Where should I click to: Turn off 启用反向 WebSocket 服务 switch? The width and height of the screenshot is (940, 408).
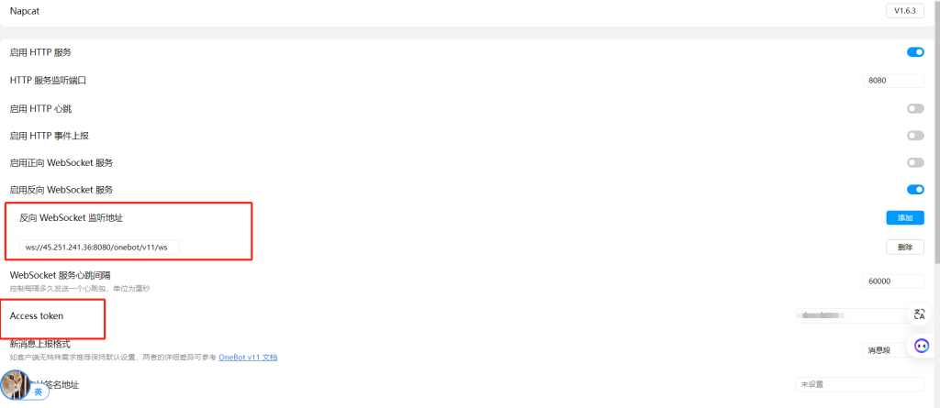pyautogui.click(x=915, y=189)
